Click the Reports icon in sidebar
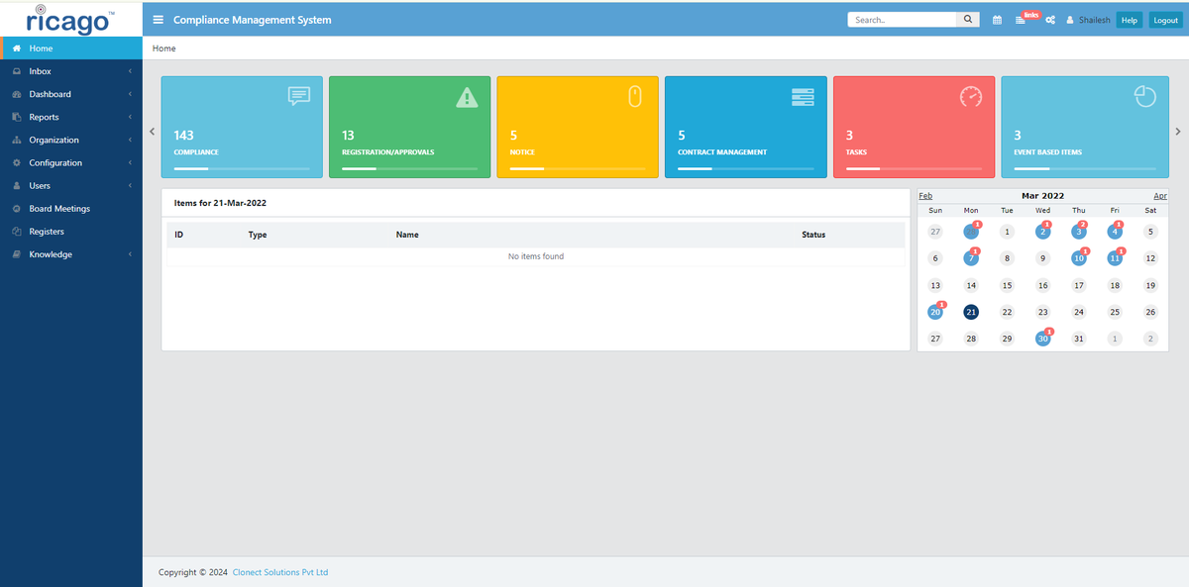1189x587 pixels. click(18, 117)
